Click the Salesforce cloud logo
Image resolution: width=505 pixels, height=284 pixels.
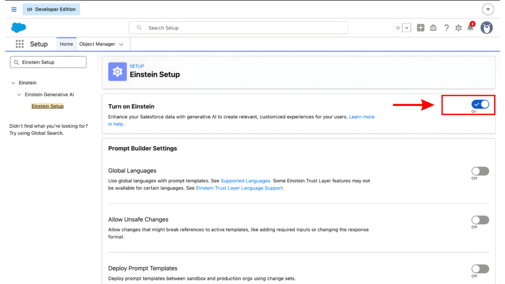pyautogui.click(x=18, y=28)
